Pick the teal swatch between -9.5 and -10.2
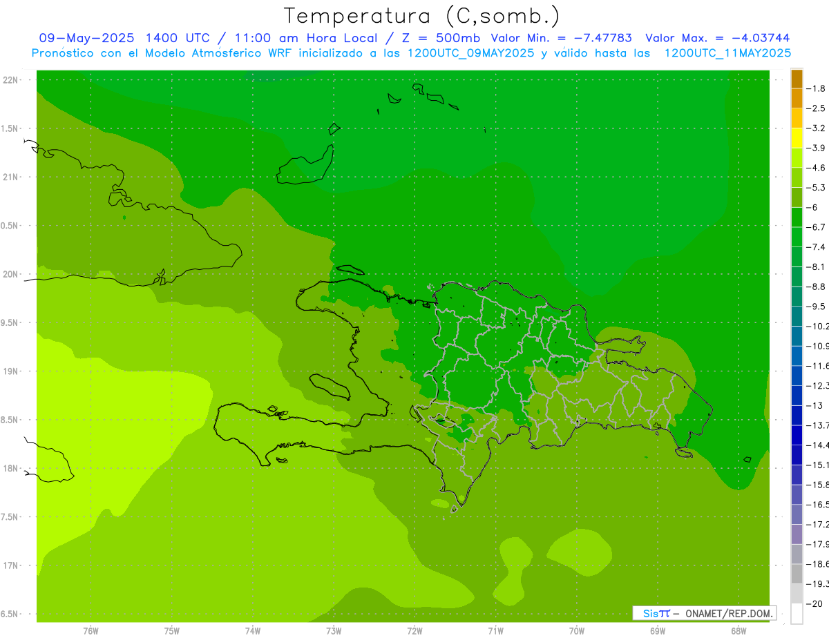Image resolution: width=829 pixels, height=640 pixels. [x=797, y=316]
